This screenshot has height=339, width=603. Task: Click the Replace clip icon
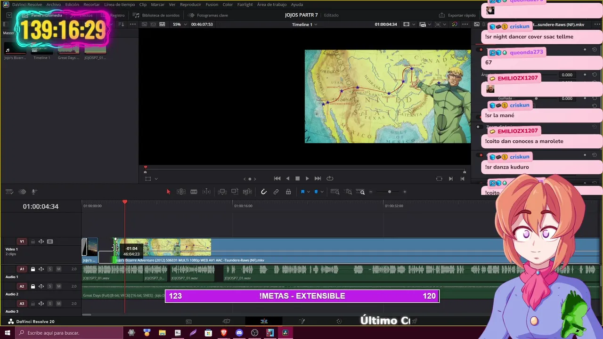(x=247, y=192)
